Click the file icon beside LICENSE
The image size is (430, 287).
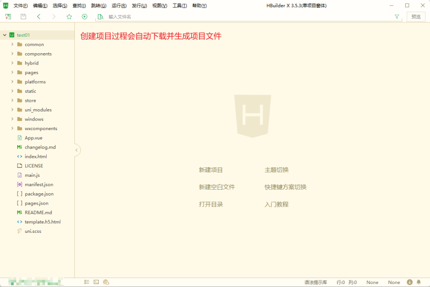pyautogui.click(x=19, y=166)
